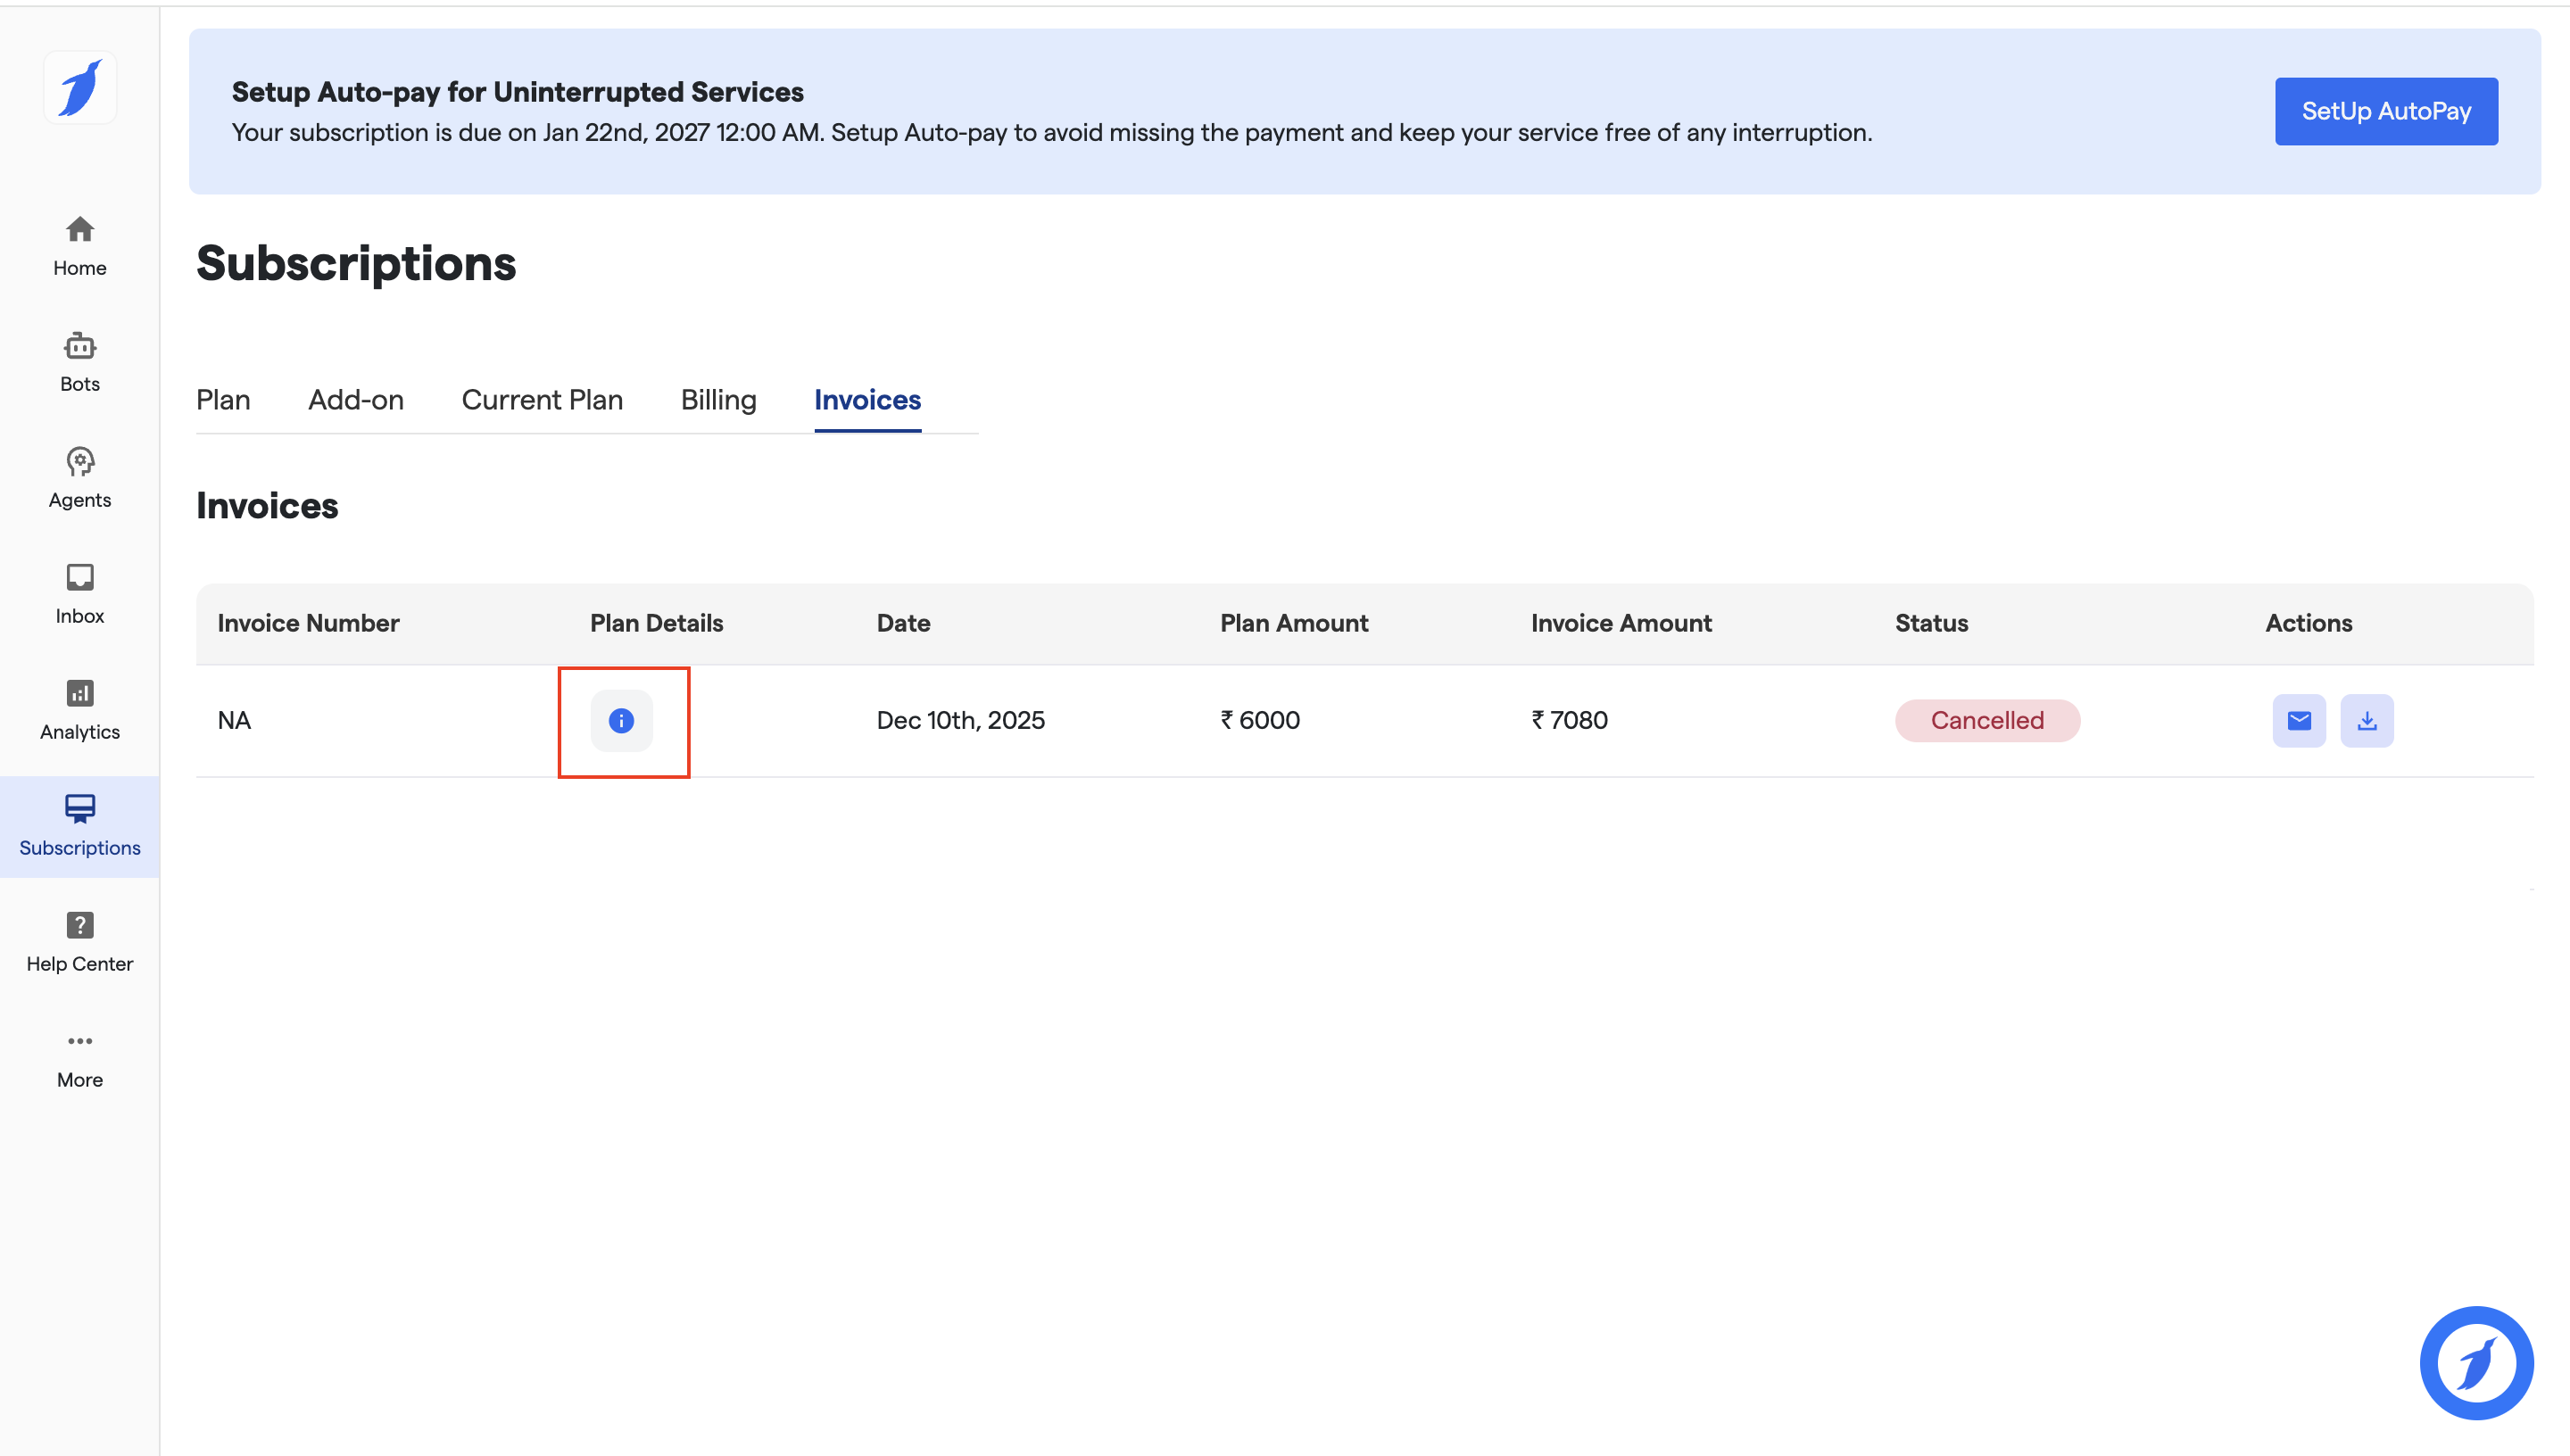The image size is (2570, 1456).
Task: Open the Agents section
Action: (x=80, y=478)
